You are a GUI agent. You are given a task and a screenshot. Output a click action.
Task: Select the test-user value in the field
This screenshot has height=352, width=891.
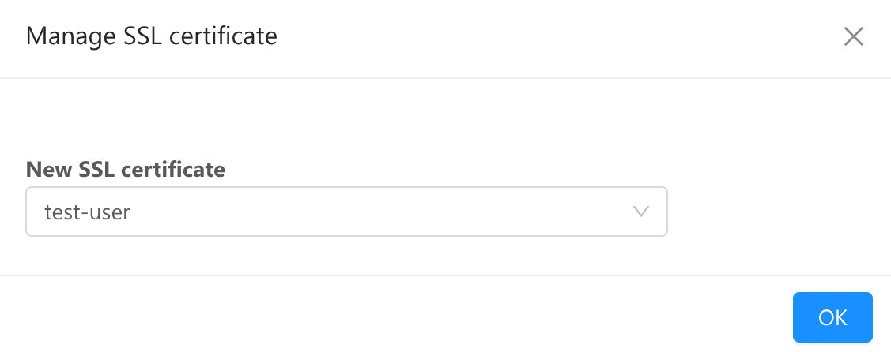(x=87, y=212)
